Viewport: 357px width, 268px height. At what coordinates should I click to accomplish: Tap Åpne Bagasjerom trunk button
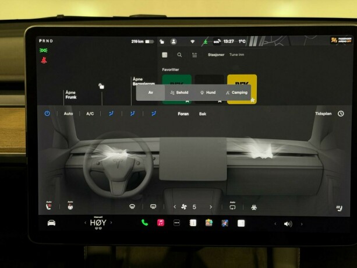[x=143, y=82]
